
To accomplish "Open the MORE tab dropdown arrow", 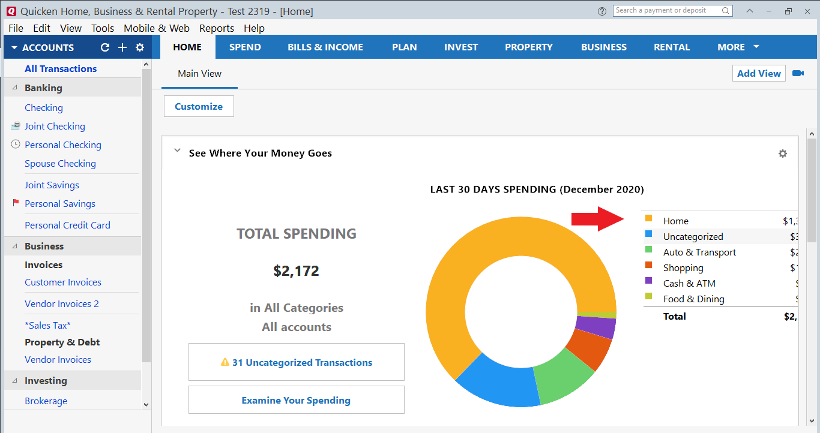I will (x=756, y=47).
